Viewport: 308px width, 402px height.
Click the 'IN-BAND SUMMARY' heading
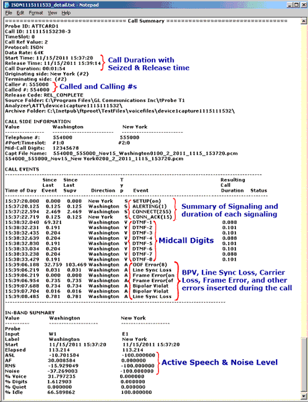coord(30,313)
